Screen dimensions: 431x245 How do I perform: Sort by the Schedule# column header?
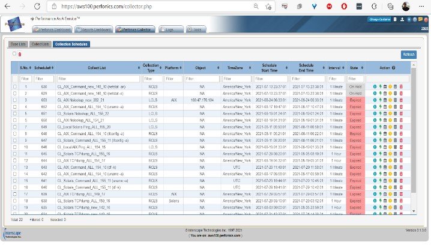click(43, 67)
